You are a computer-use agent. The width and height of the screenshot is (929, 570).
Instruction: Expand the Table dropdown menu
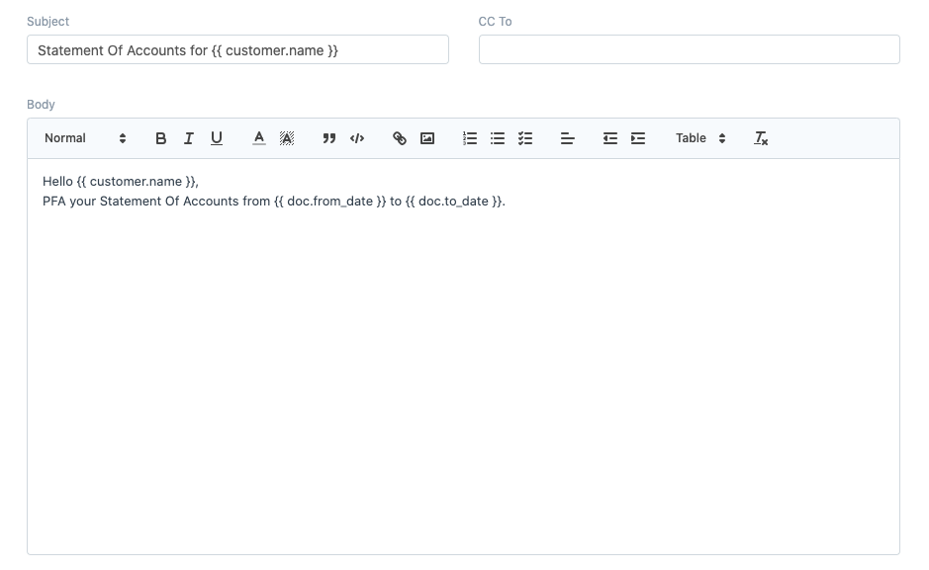tap(700, 138)
